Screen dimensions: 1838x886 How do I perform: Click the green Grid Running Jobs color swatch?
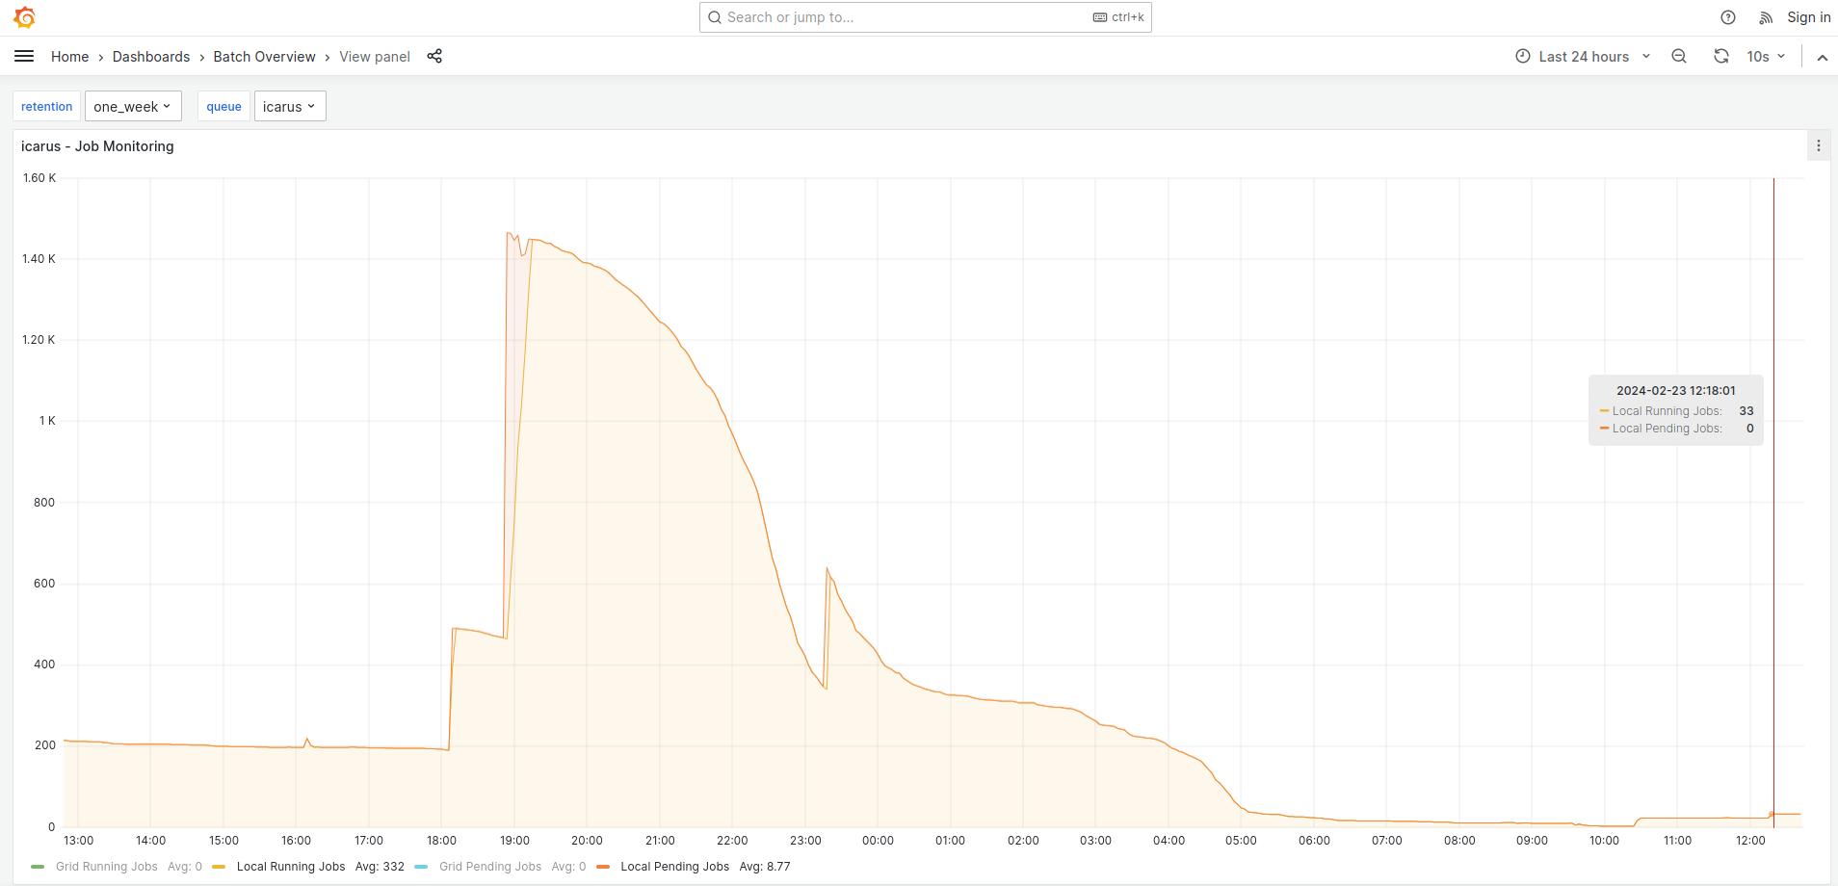(38, 867)
